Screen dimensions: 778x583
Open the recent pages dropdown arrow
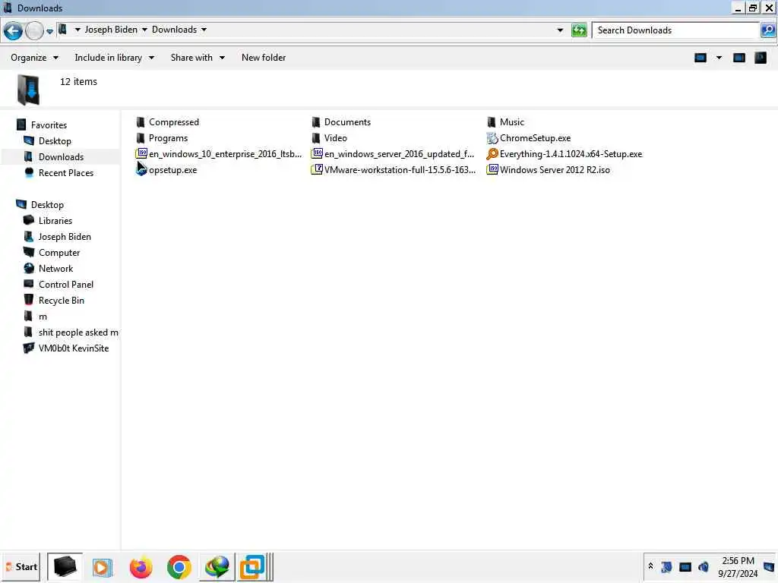pyautogui.click(x=49, y=31)
